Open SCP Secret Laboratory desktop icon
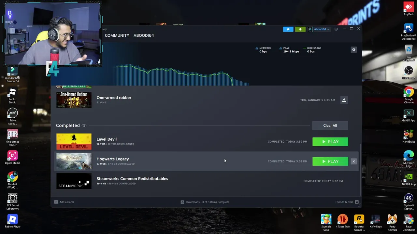The image size is (417, 234). [12, 201]
